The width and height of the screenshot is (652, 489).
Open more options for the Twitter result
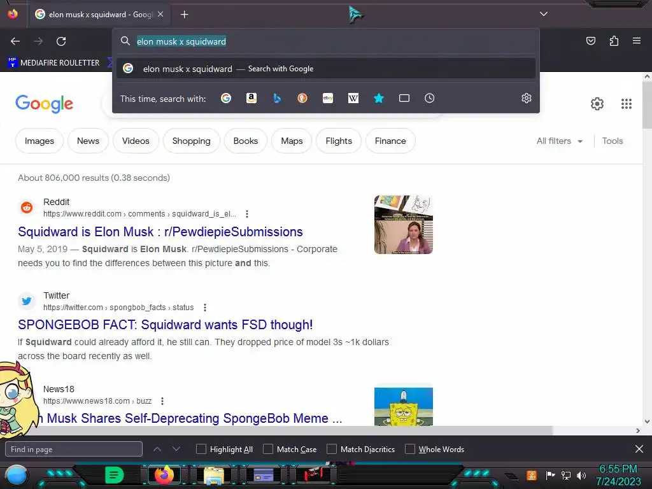point(204,308)
